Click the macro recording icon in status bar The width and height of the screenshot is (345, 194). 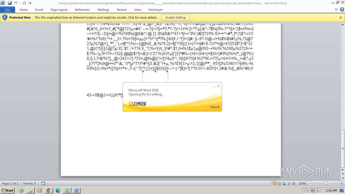43,183
